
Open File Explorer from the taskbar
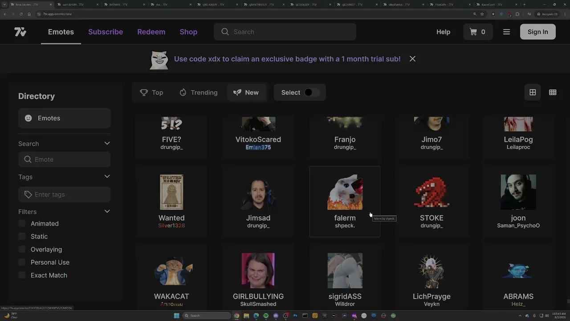click(246, 316)
